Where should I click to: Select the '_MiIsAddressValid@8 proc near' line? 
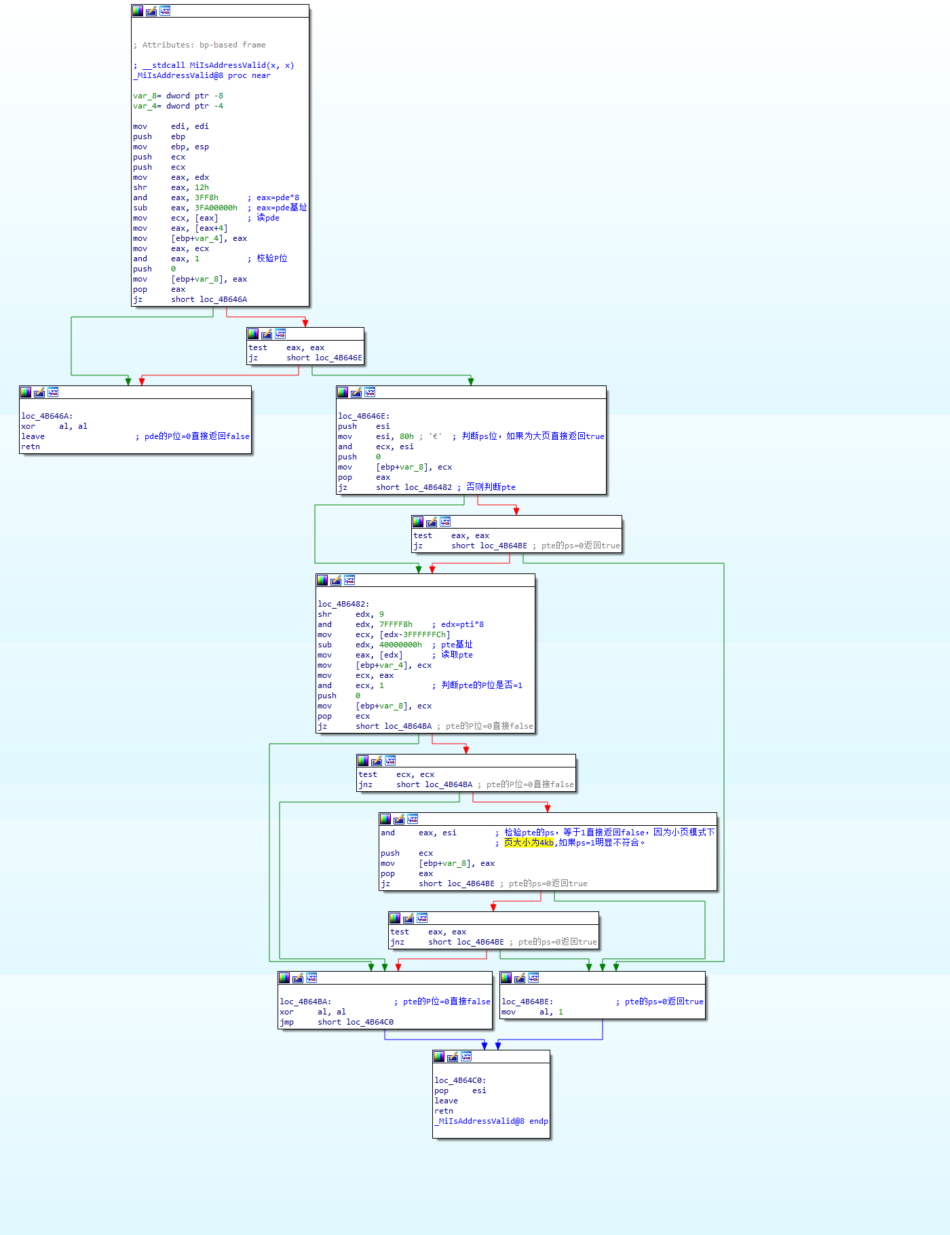pos(202,75)
